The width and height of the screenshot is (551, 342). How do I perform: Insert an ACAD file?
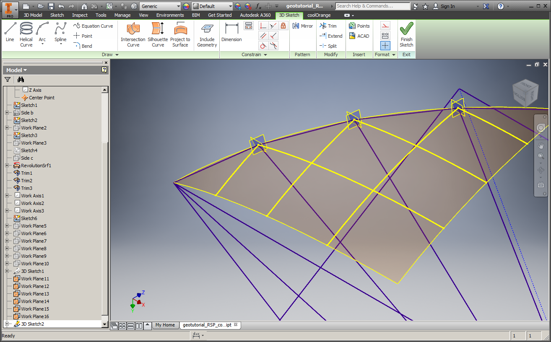click(x=359, y=36)
